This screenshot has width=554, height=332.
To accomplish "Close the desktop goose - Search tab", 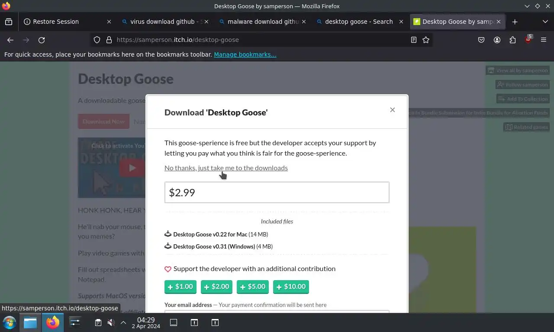I will (x=401, y=22).
